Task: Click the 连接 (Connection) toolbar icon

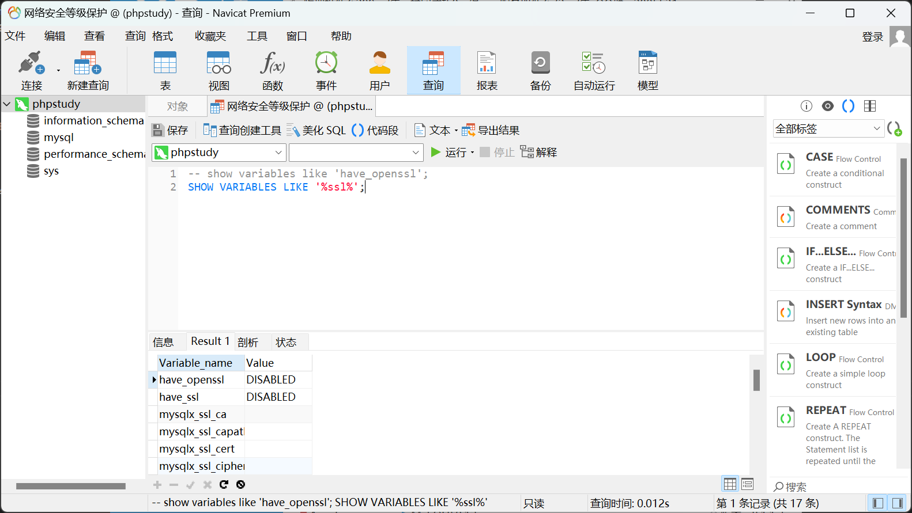Action: [31, 70]
